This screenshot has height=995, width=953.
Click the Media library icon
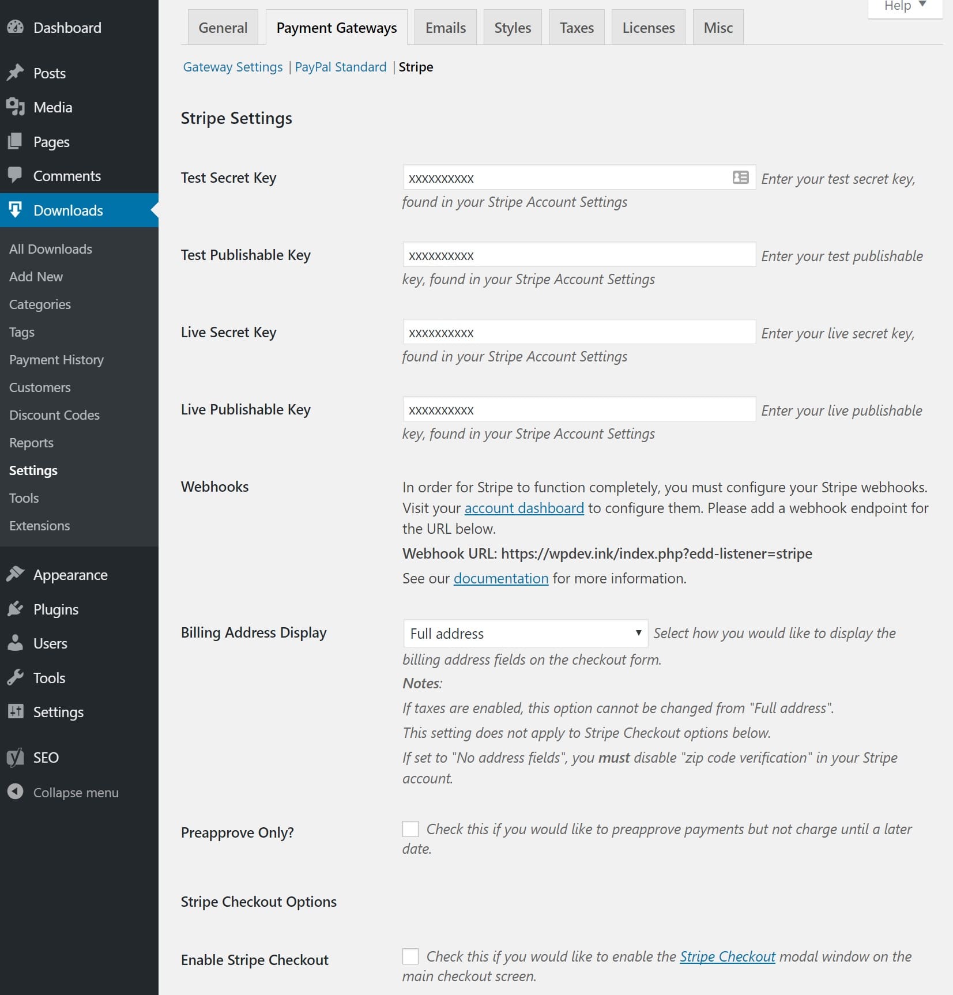[x=16, y=107]
